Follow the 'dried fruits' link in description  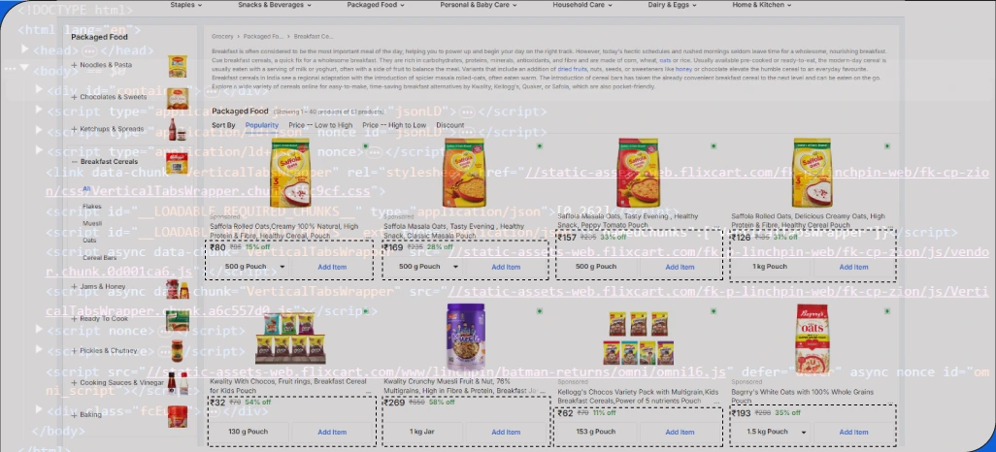573,69
